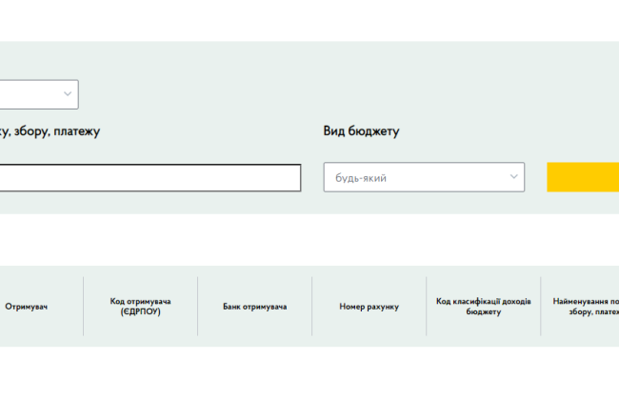Click divider between 'Номер рахунку' and 'Код класифікації'
Screen dimensions: 619x400
pyautogui.click(x=427, y=307)
